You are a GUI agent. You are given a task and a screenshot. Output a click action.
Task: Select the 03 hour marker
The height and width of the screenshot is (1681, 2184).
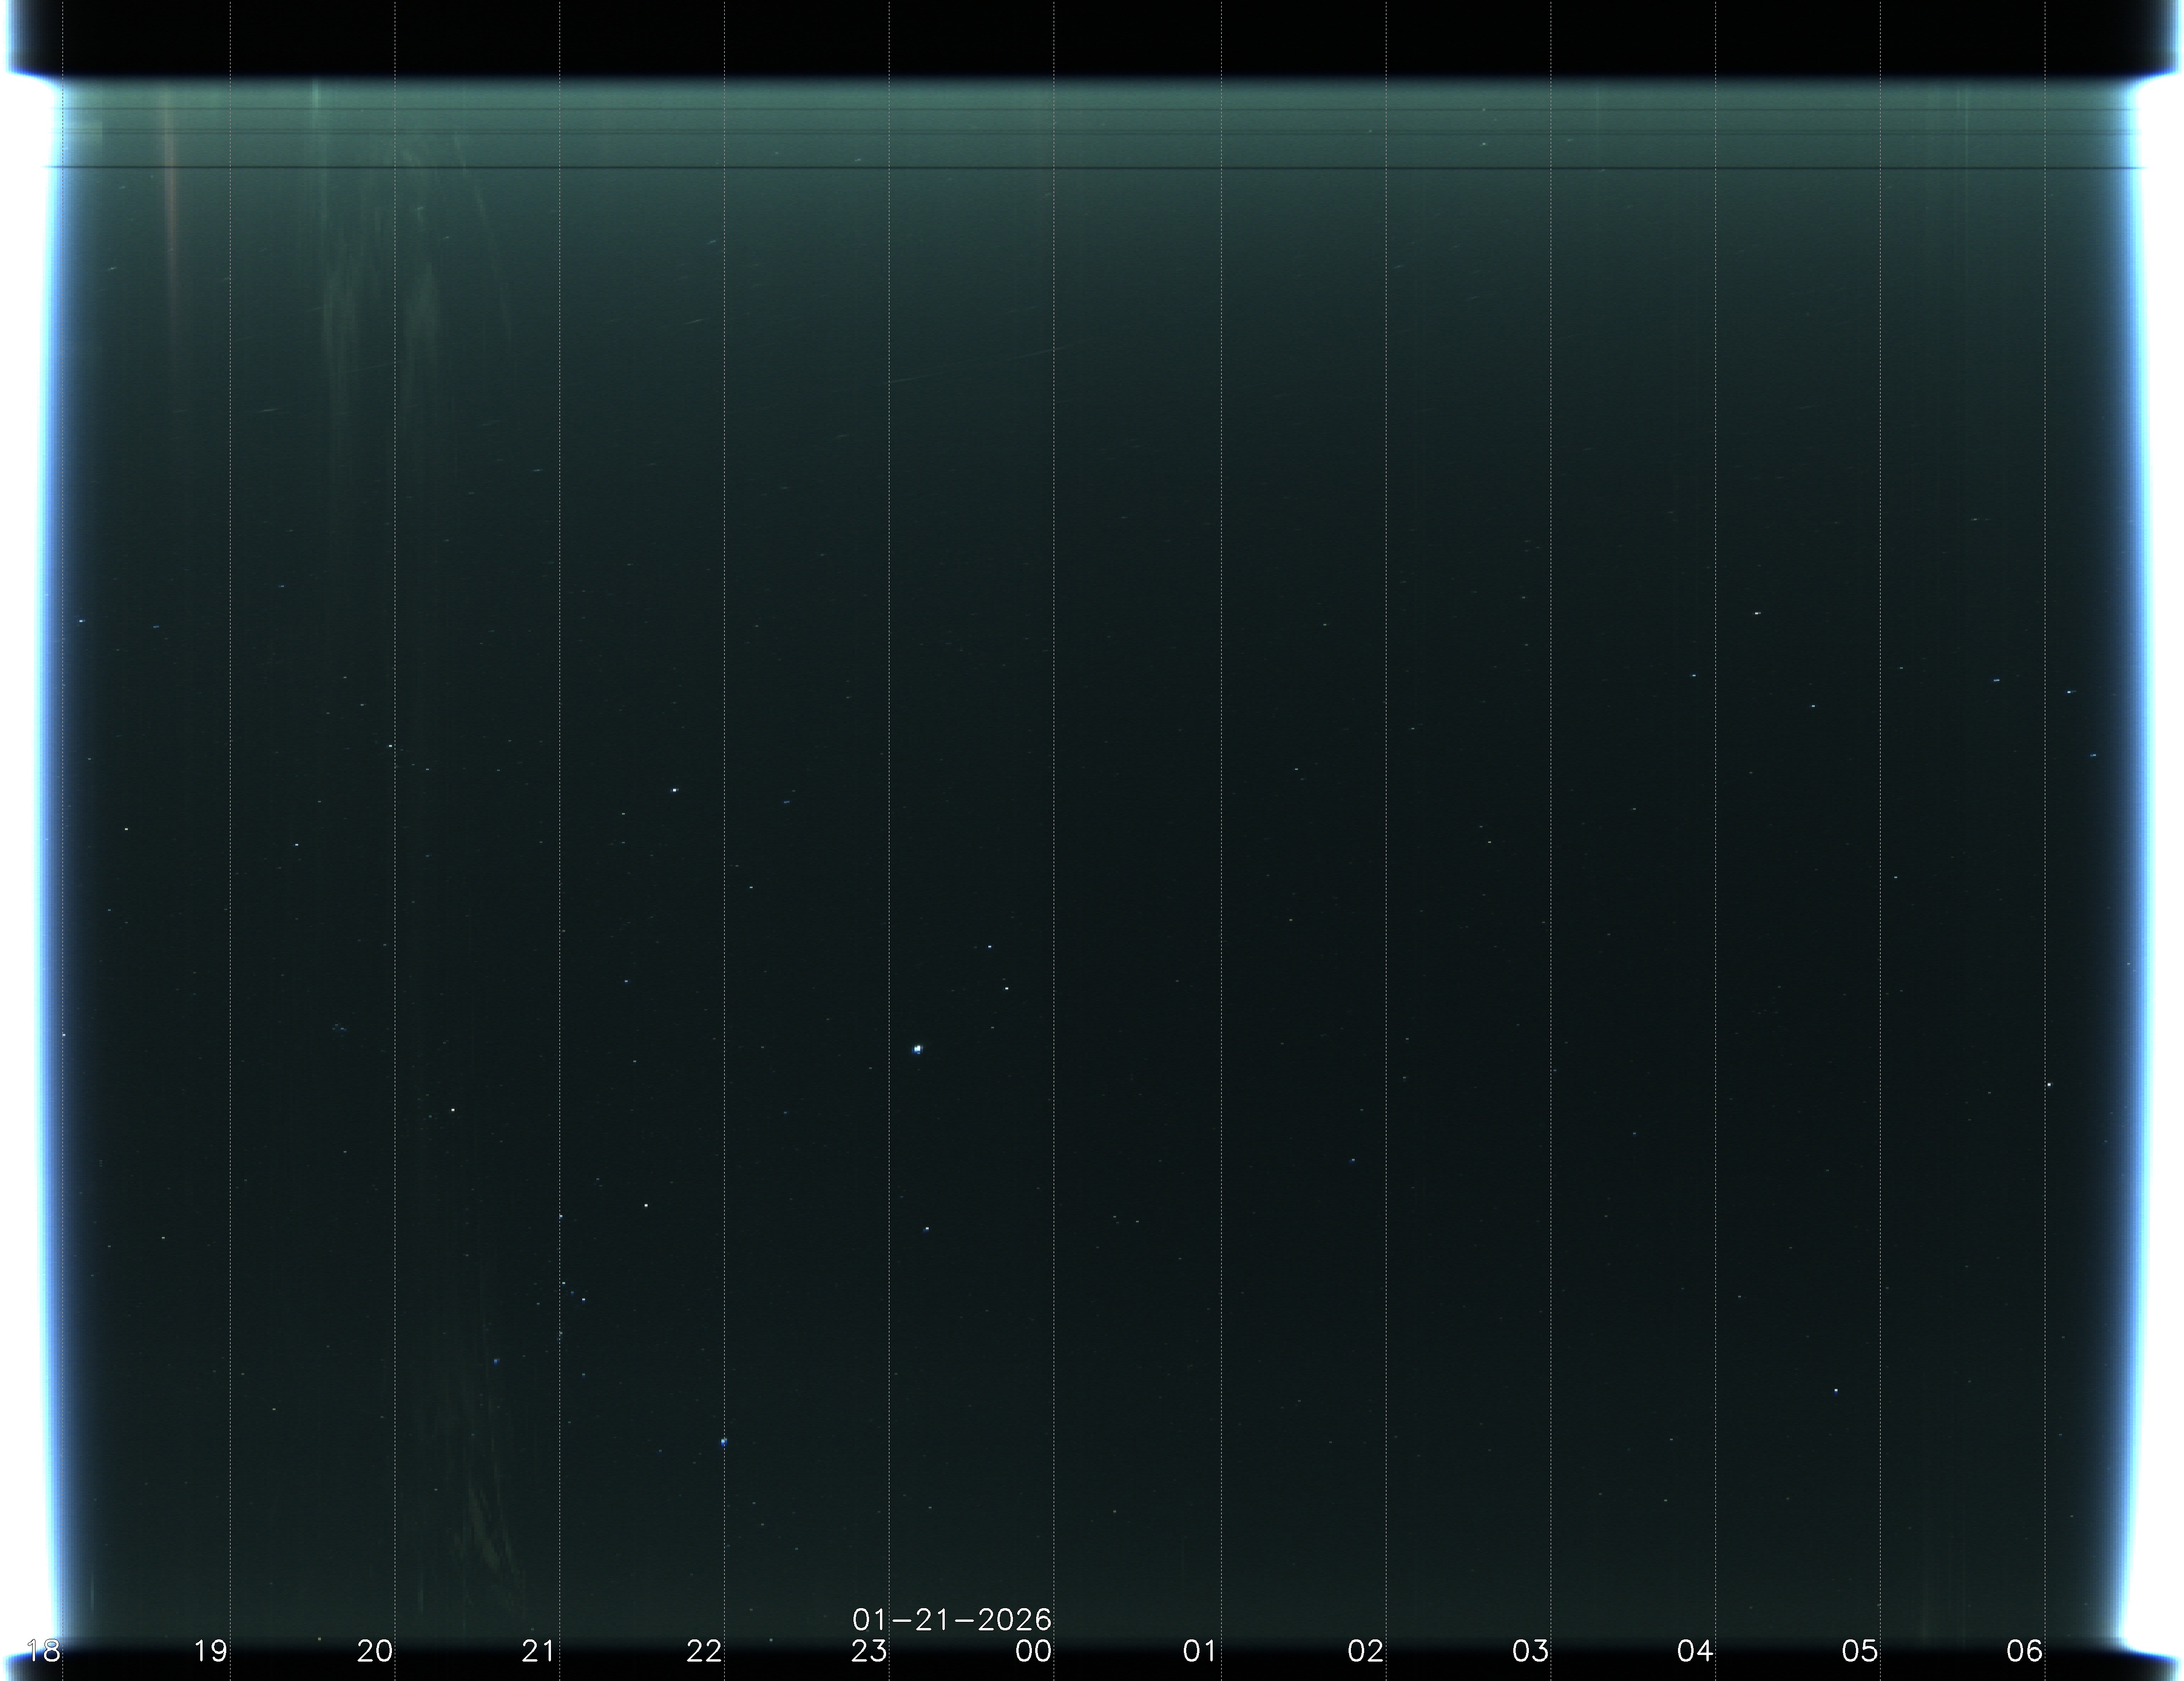click(1530, 1651)
